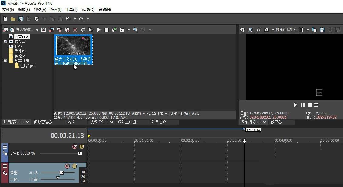Viewport: 343px width, 187px height.
Task: Open the 选项(O) menu
Action: click(88, 10)
